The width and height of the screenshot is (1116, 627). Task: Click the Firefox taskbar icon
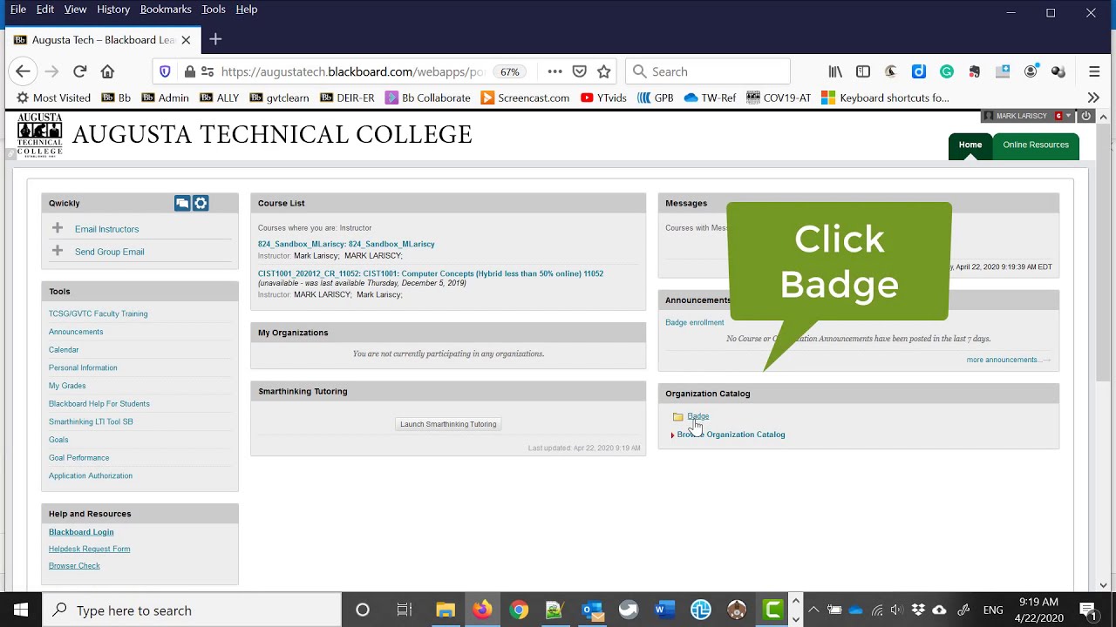click(482, 610)
